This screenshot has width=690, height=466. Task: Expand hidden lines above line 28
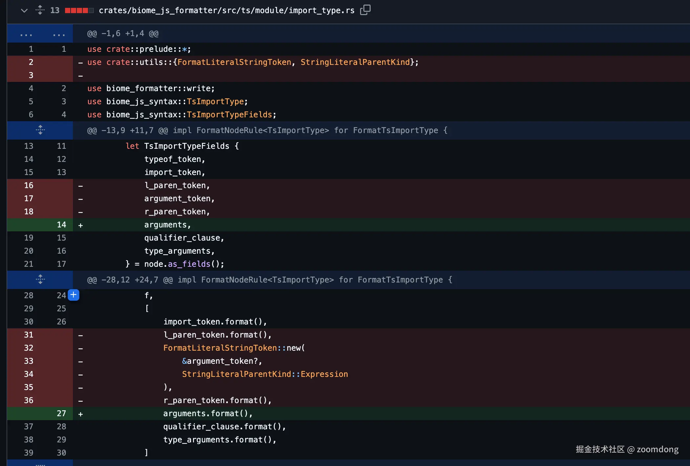coord(40,280)
